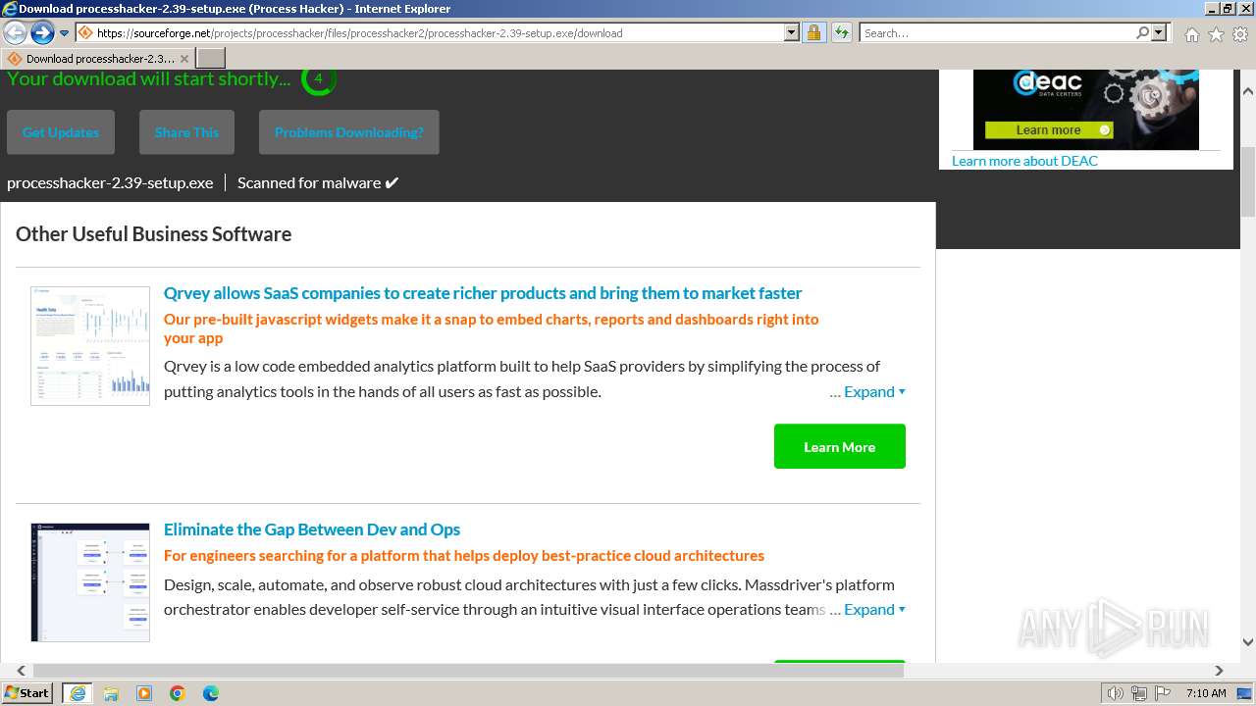The image size is (1256, 706).
Task: Open the address bar autocomplete dropdown arrow
Action: click(x=792, y=33)
